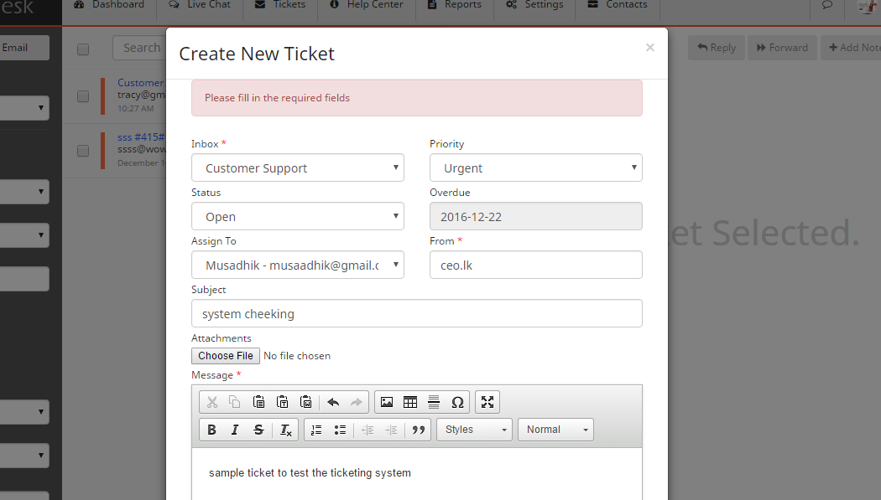Image resolution: width=881 pixels, height=500 pixels.
Task: Insert a block quote
Action: (418, 430)
